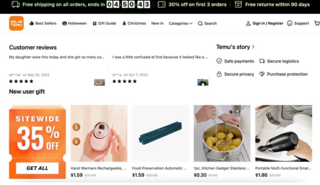Open the Food Preservation product thumbnail
The width and height of the screenshot is (320, 185).
161,133
